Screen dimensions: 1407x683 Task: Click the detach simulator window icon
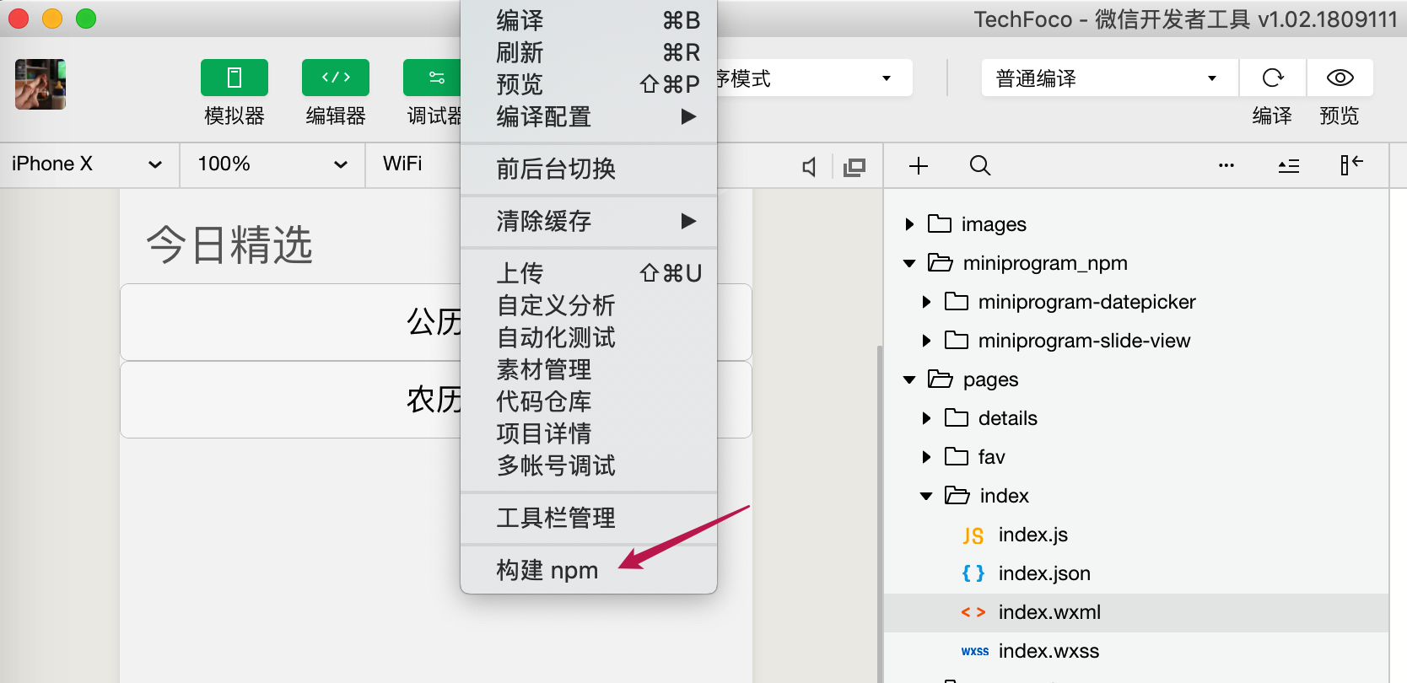(x=854, y=167)
